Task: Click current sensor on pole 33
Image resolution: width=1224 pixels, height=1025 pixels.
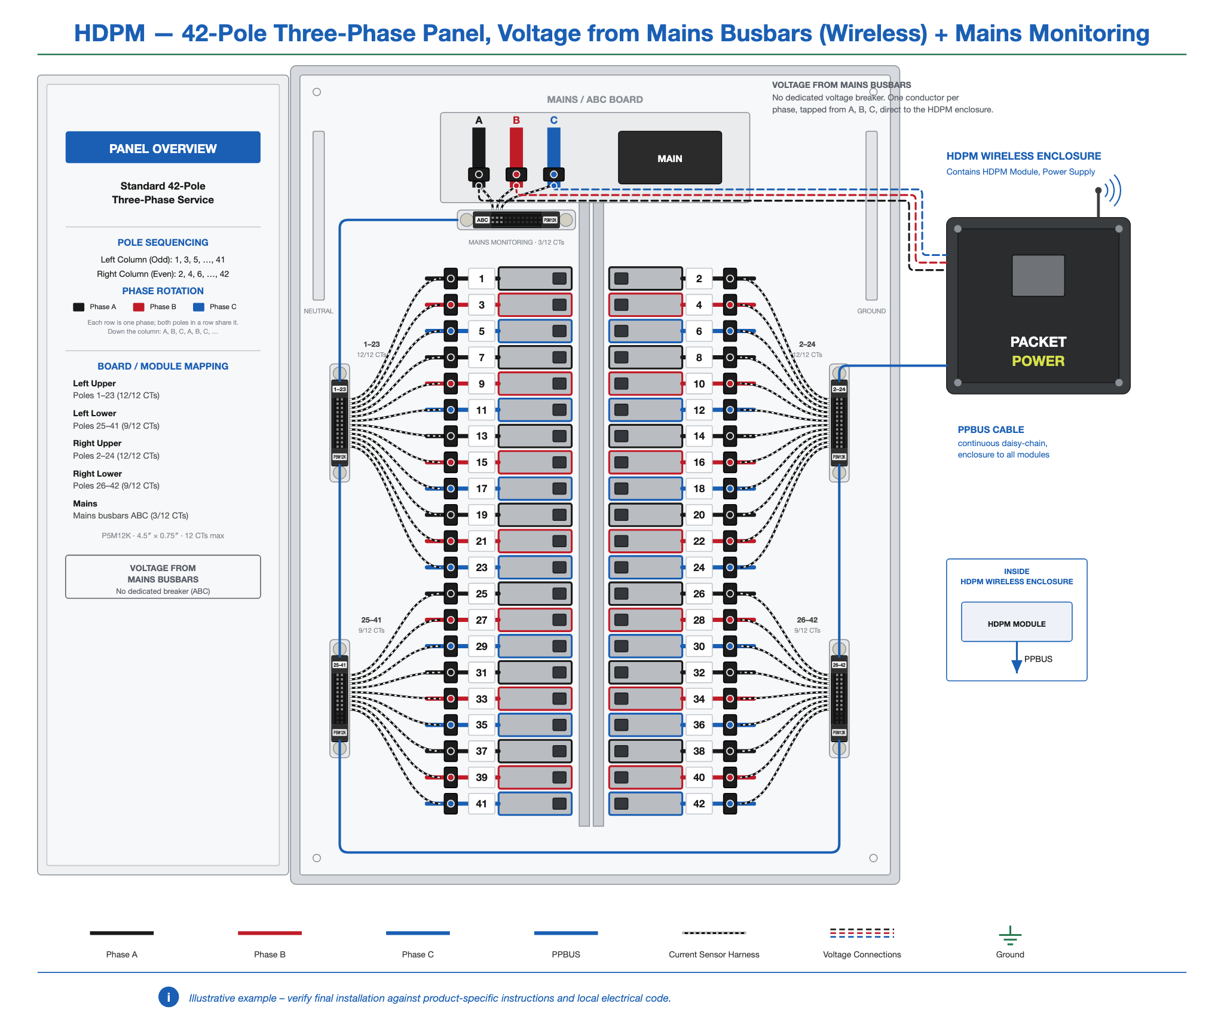Action: (x=451, y=698)
